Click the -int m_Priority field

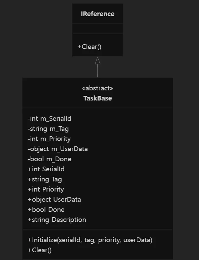pos(49,139)
